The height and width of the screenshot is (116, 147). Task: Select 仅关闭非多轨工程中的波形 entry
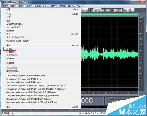point(41,41)
